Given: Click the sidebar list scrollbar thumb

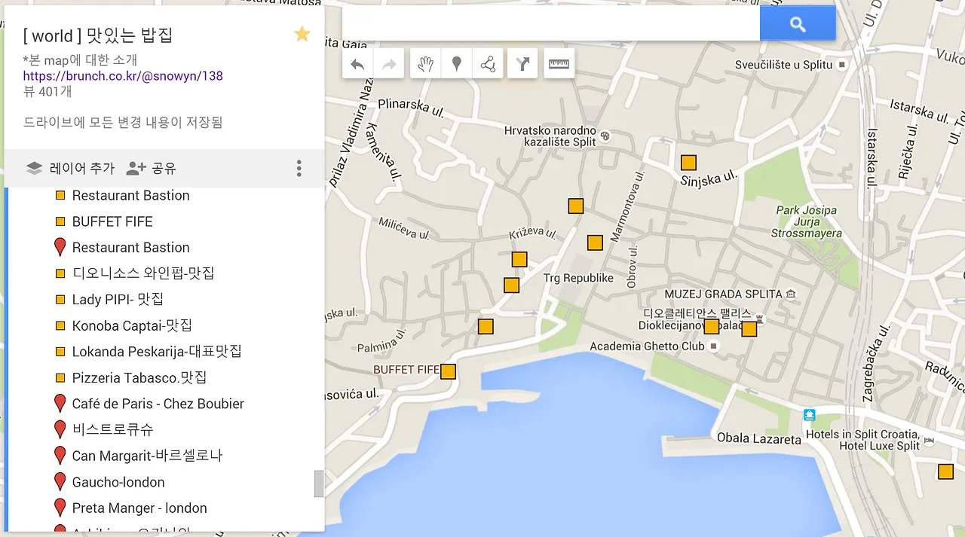Looking at the screenshot, I should click(x=319, y=484).
